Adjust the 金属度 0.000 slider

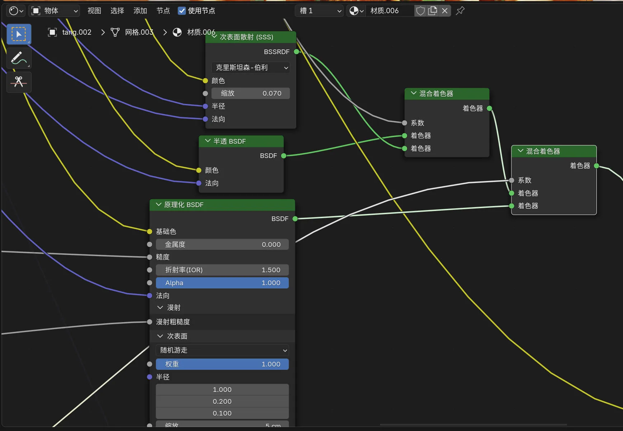click(x=222, y=244)
